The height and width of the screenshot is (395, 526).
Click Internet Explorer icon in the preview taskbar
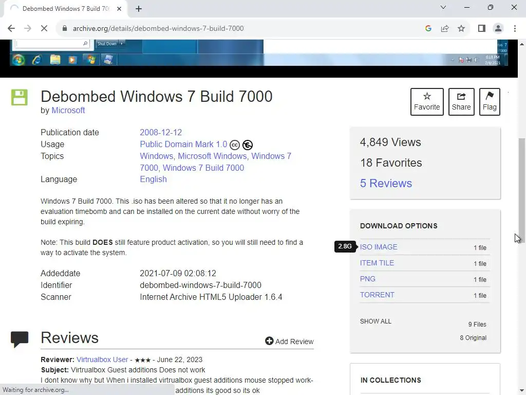(x=36, y=60)
